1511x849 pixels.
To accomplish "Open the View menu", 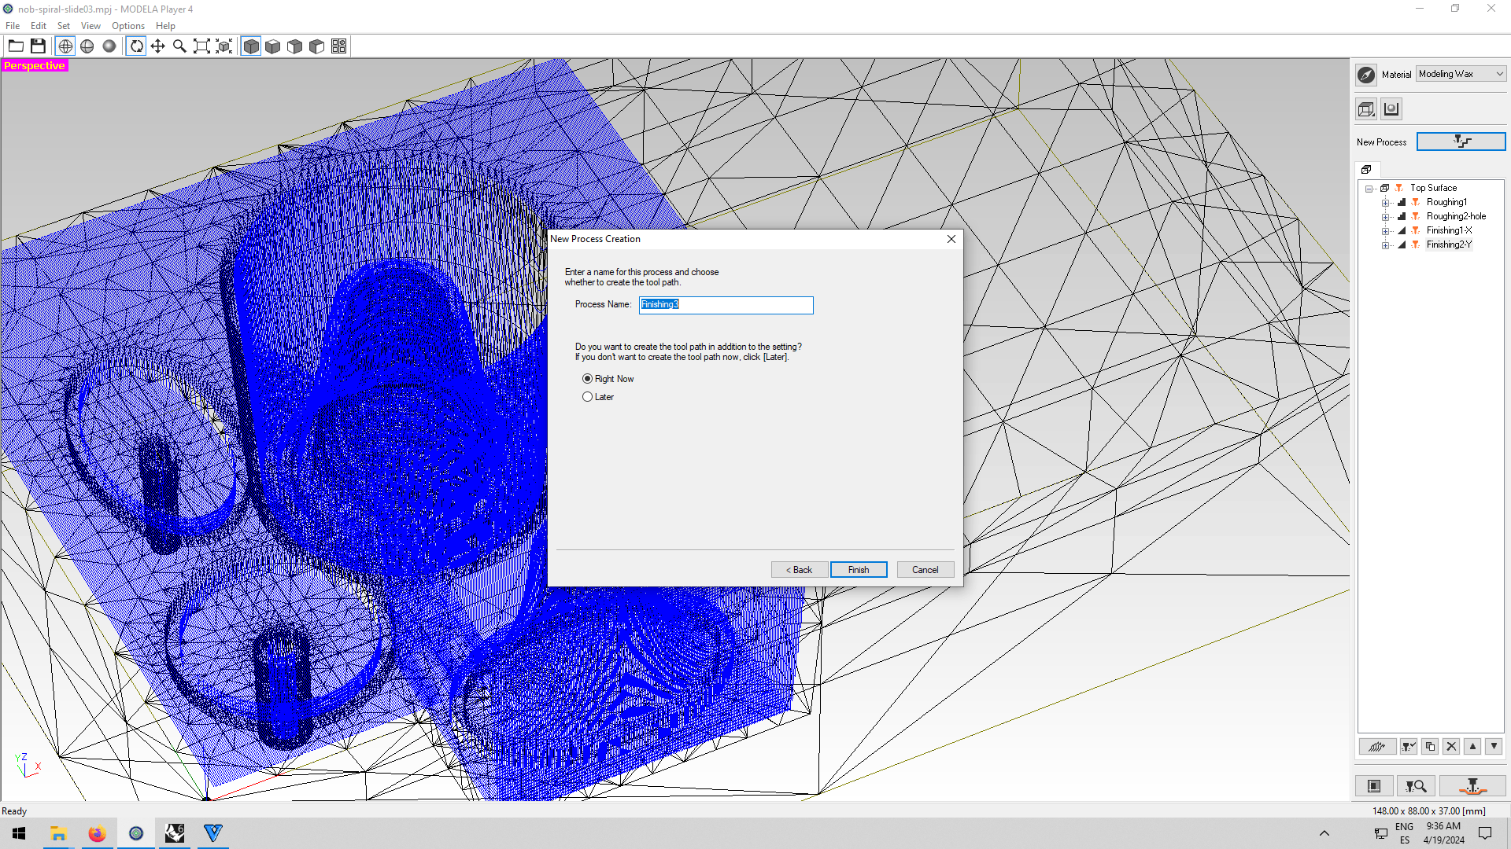I will [91, 26].
